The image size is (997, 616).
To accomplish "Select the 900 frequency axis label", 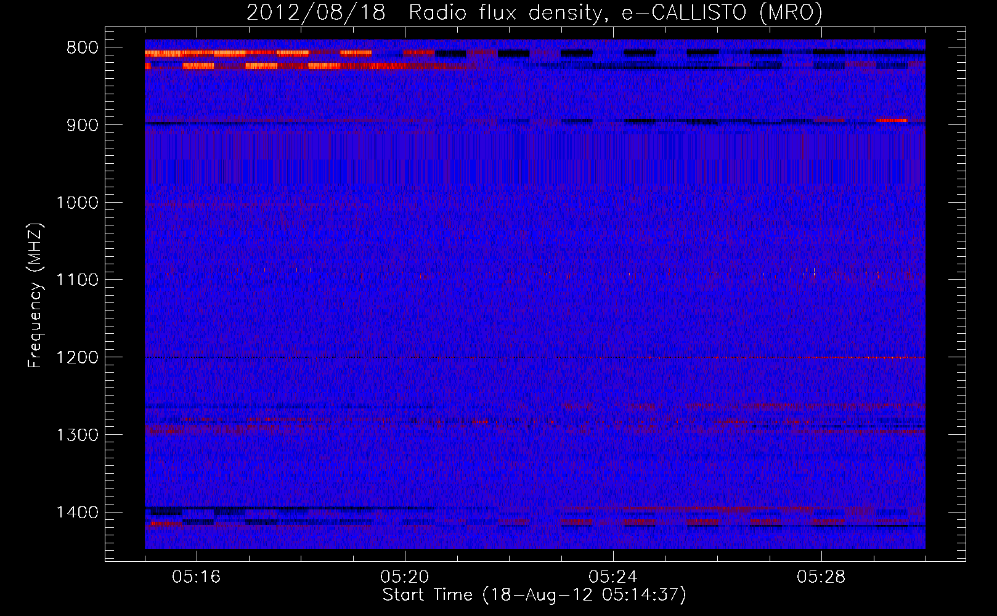I will (82, 125).
